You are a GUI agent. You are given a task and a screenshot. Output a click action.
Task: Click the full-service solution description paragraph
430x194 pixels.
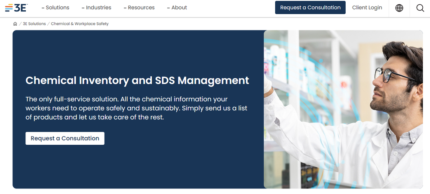pyautogui.click(x=136, y=108)
